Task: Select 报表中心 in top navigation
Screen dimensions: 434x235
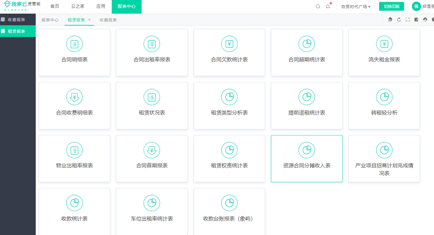Action: [127, 7]
